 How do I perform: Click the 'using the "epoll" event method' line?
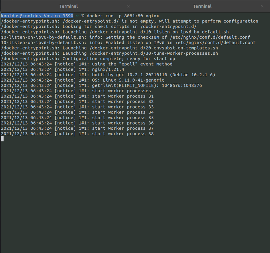[x=87, y=64]
